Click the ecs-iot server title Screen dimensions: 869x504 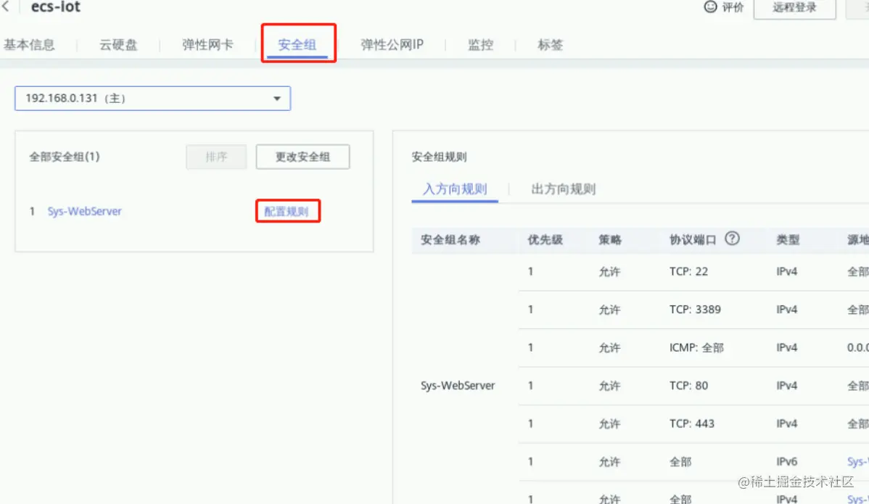55,7
